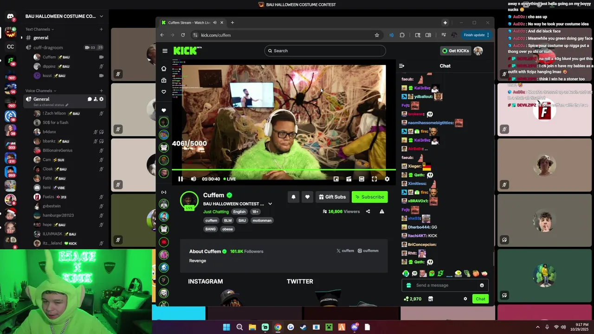Image resolution: width=594 pixels, height=334 pixels.
Task: Share the Cuffem stream
Action: (368, 212)
